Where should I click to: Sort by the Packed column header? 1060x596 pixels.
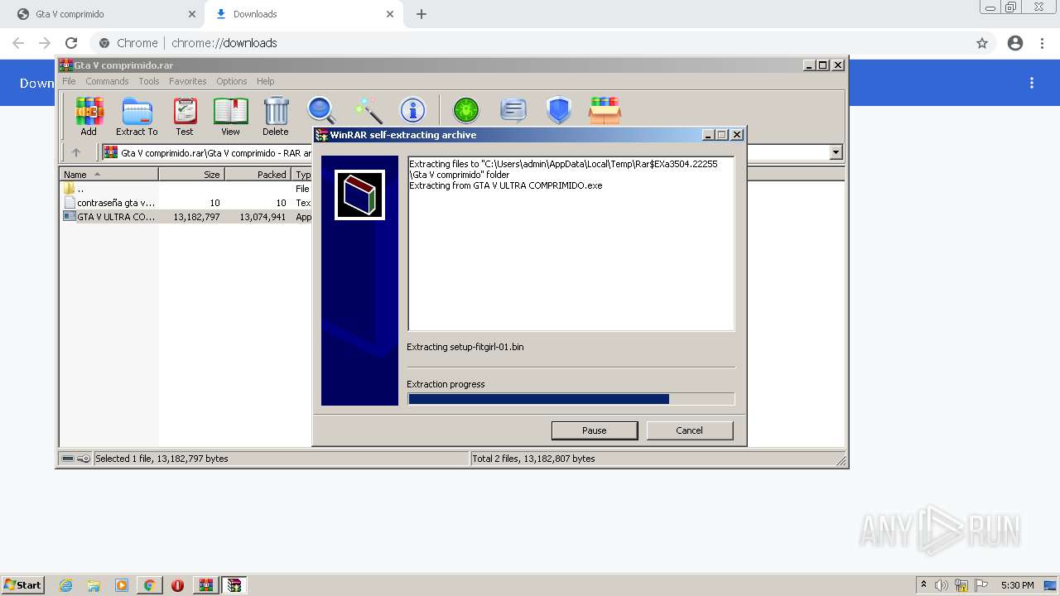point(258,174)
